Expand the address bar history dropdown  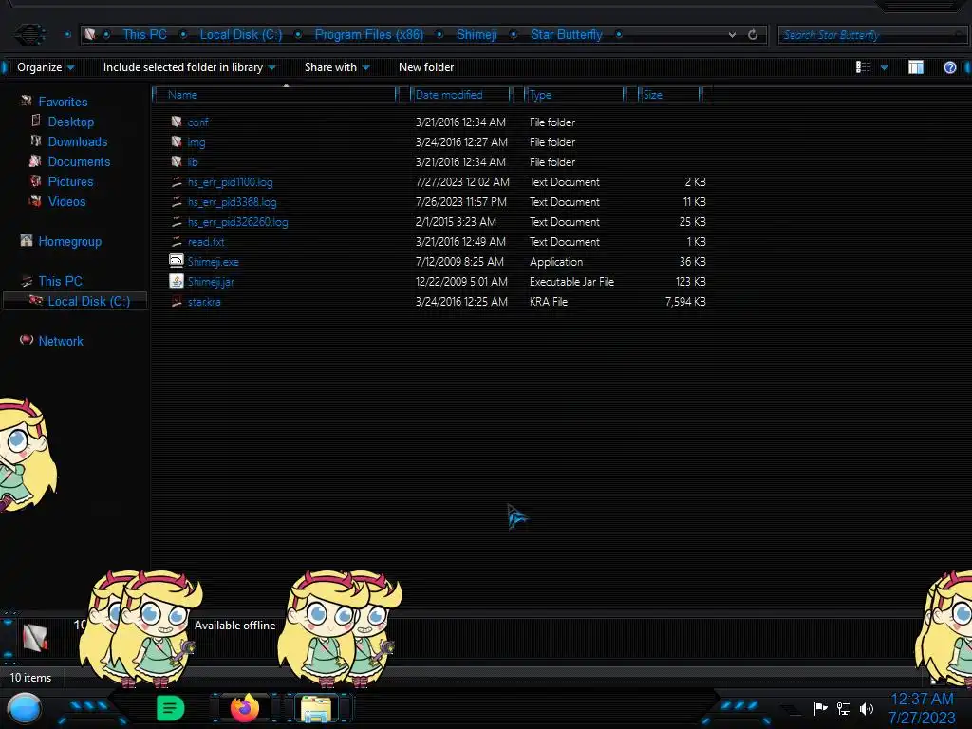tap(732, 35)
